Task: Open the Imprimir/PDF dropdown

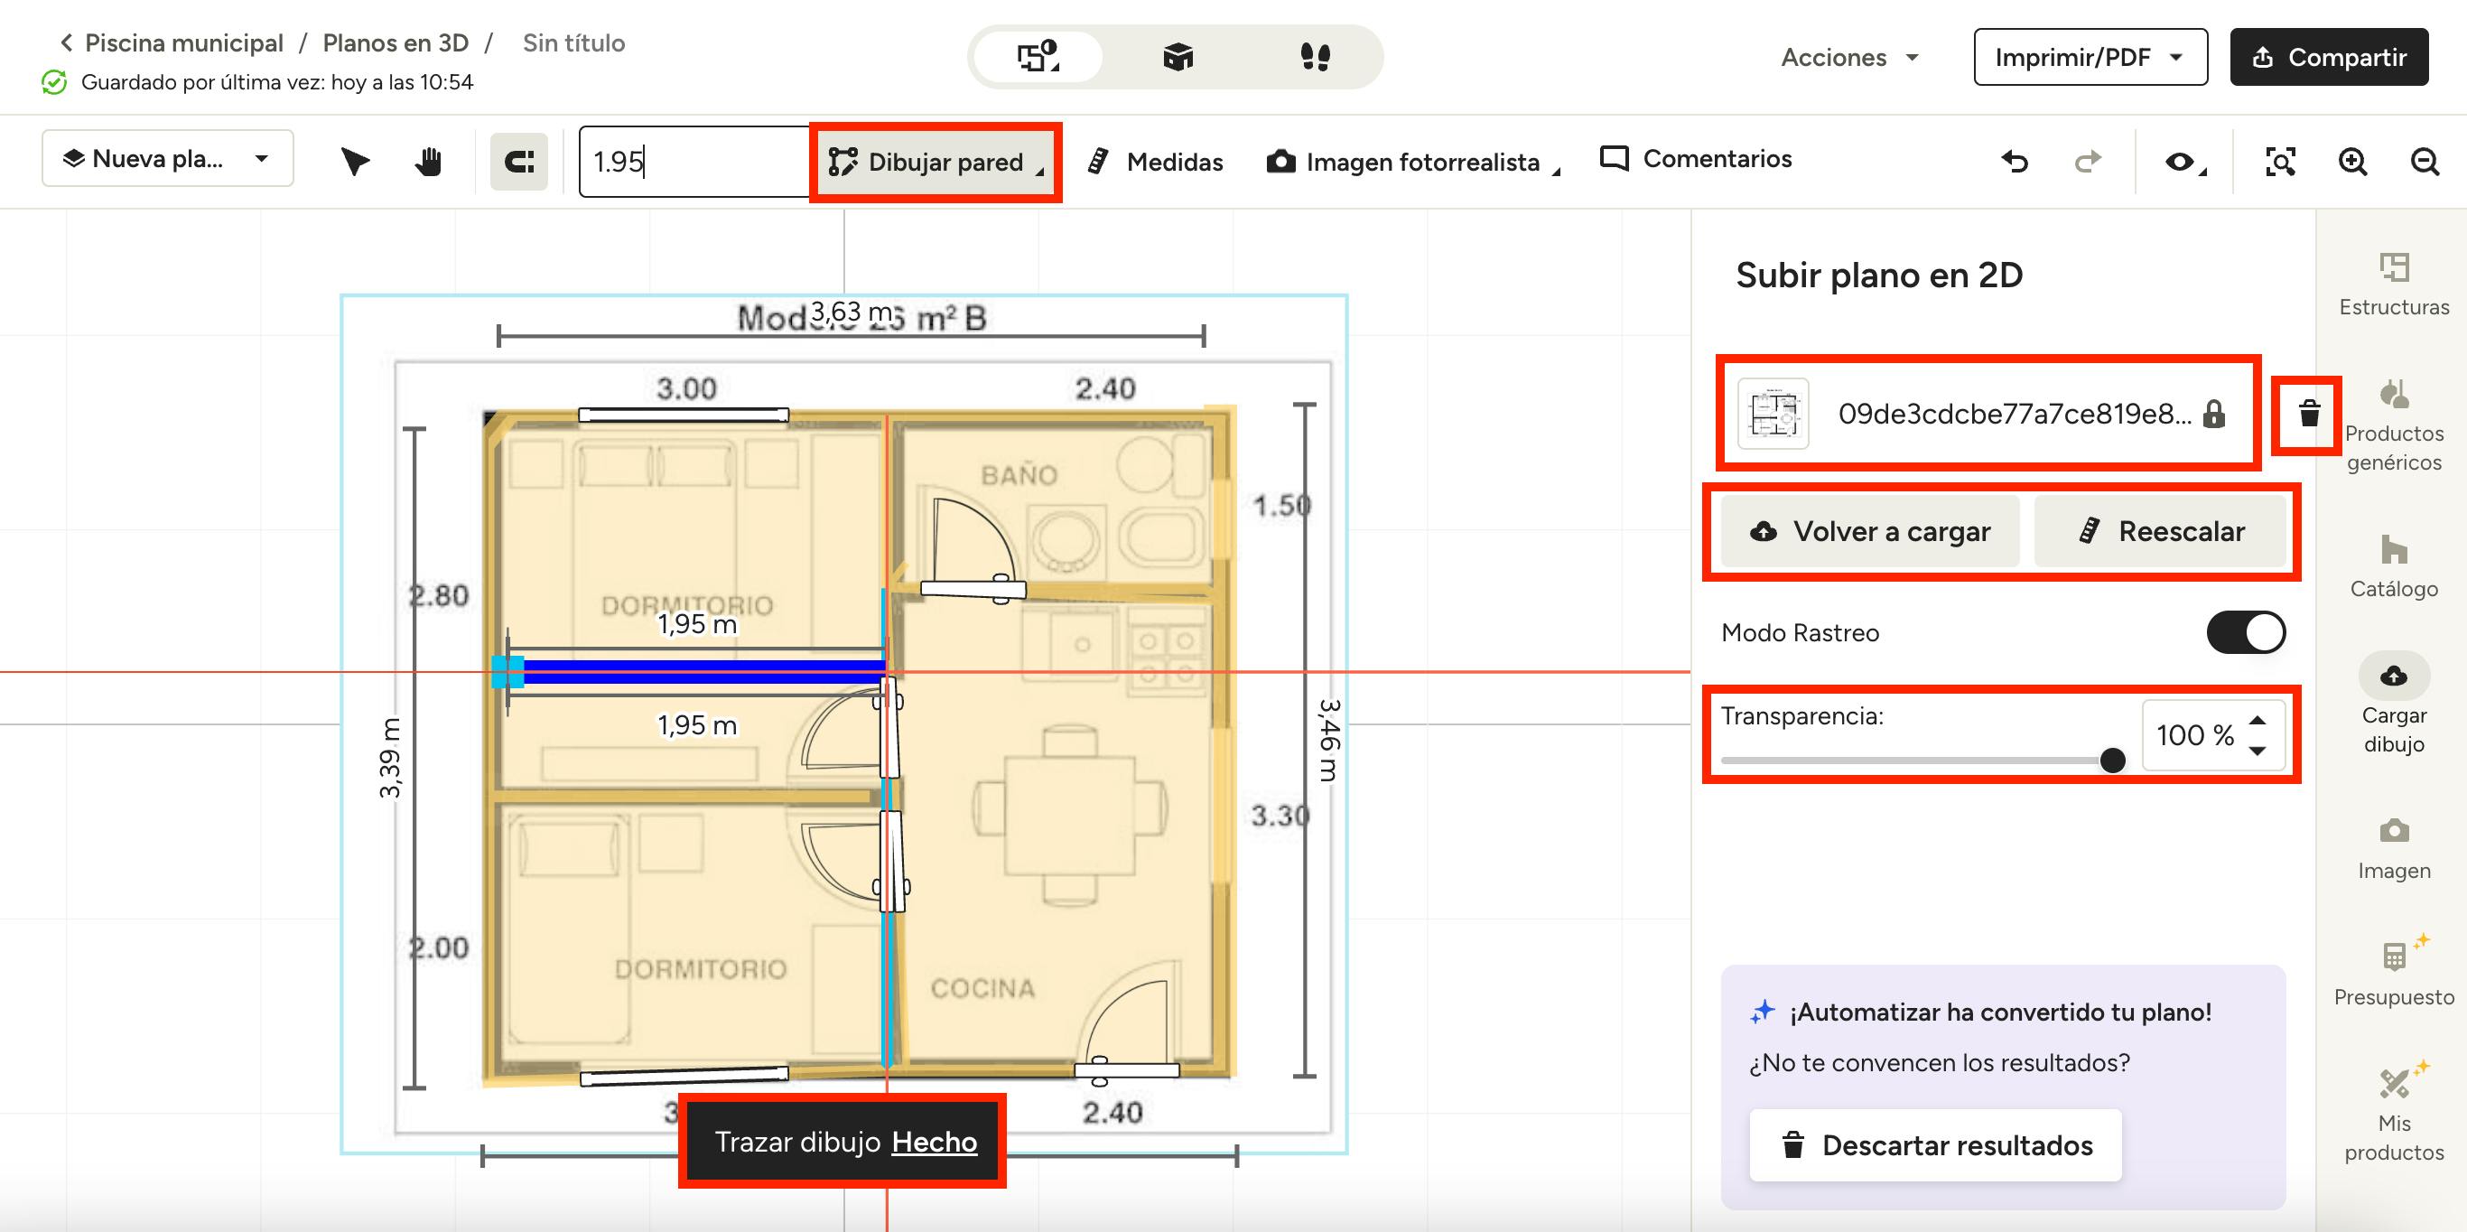Action: pyautogui.click(x=2090, y=58)
